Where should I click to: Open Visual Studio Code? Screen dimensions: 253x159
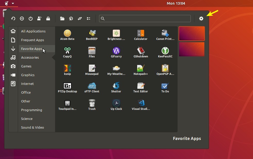(141, 105)
